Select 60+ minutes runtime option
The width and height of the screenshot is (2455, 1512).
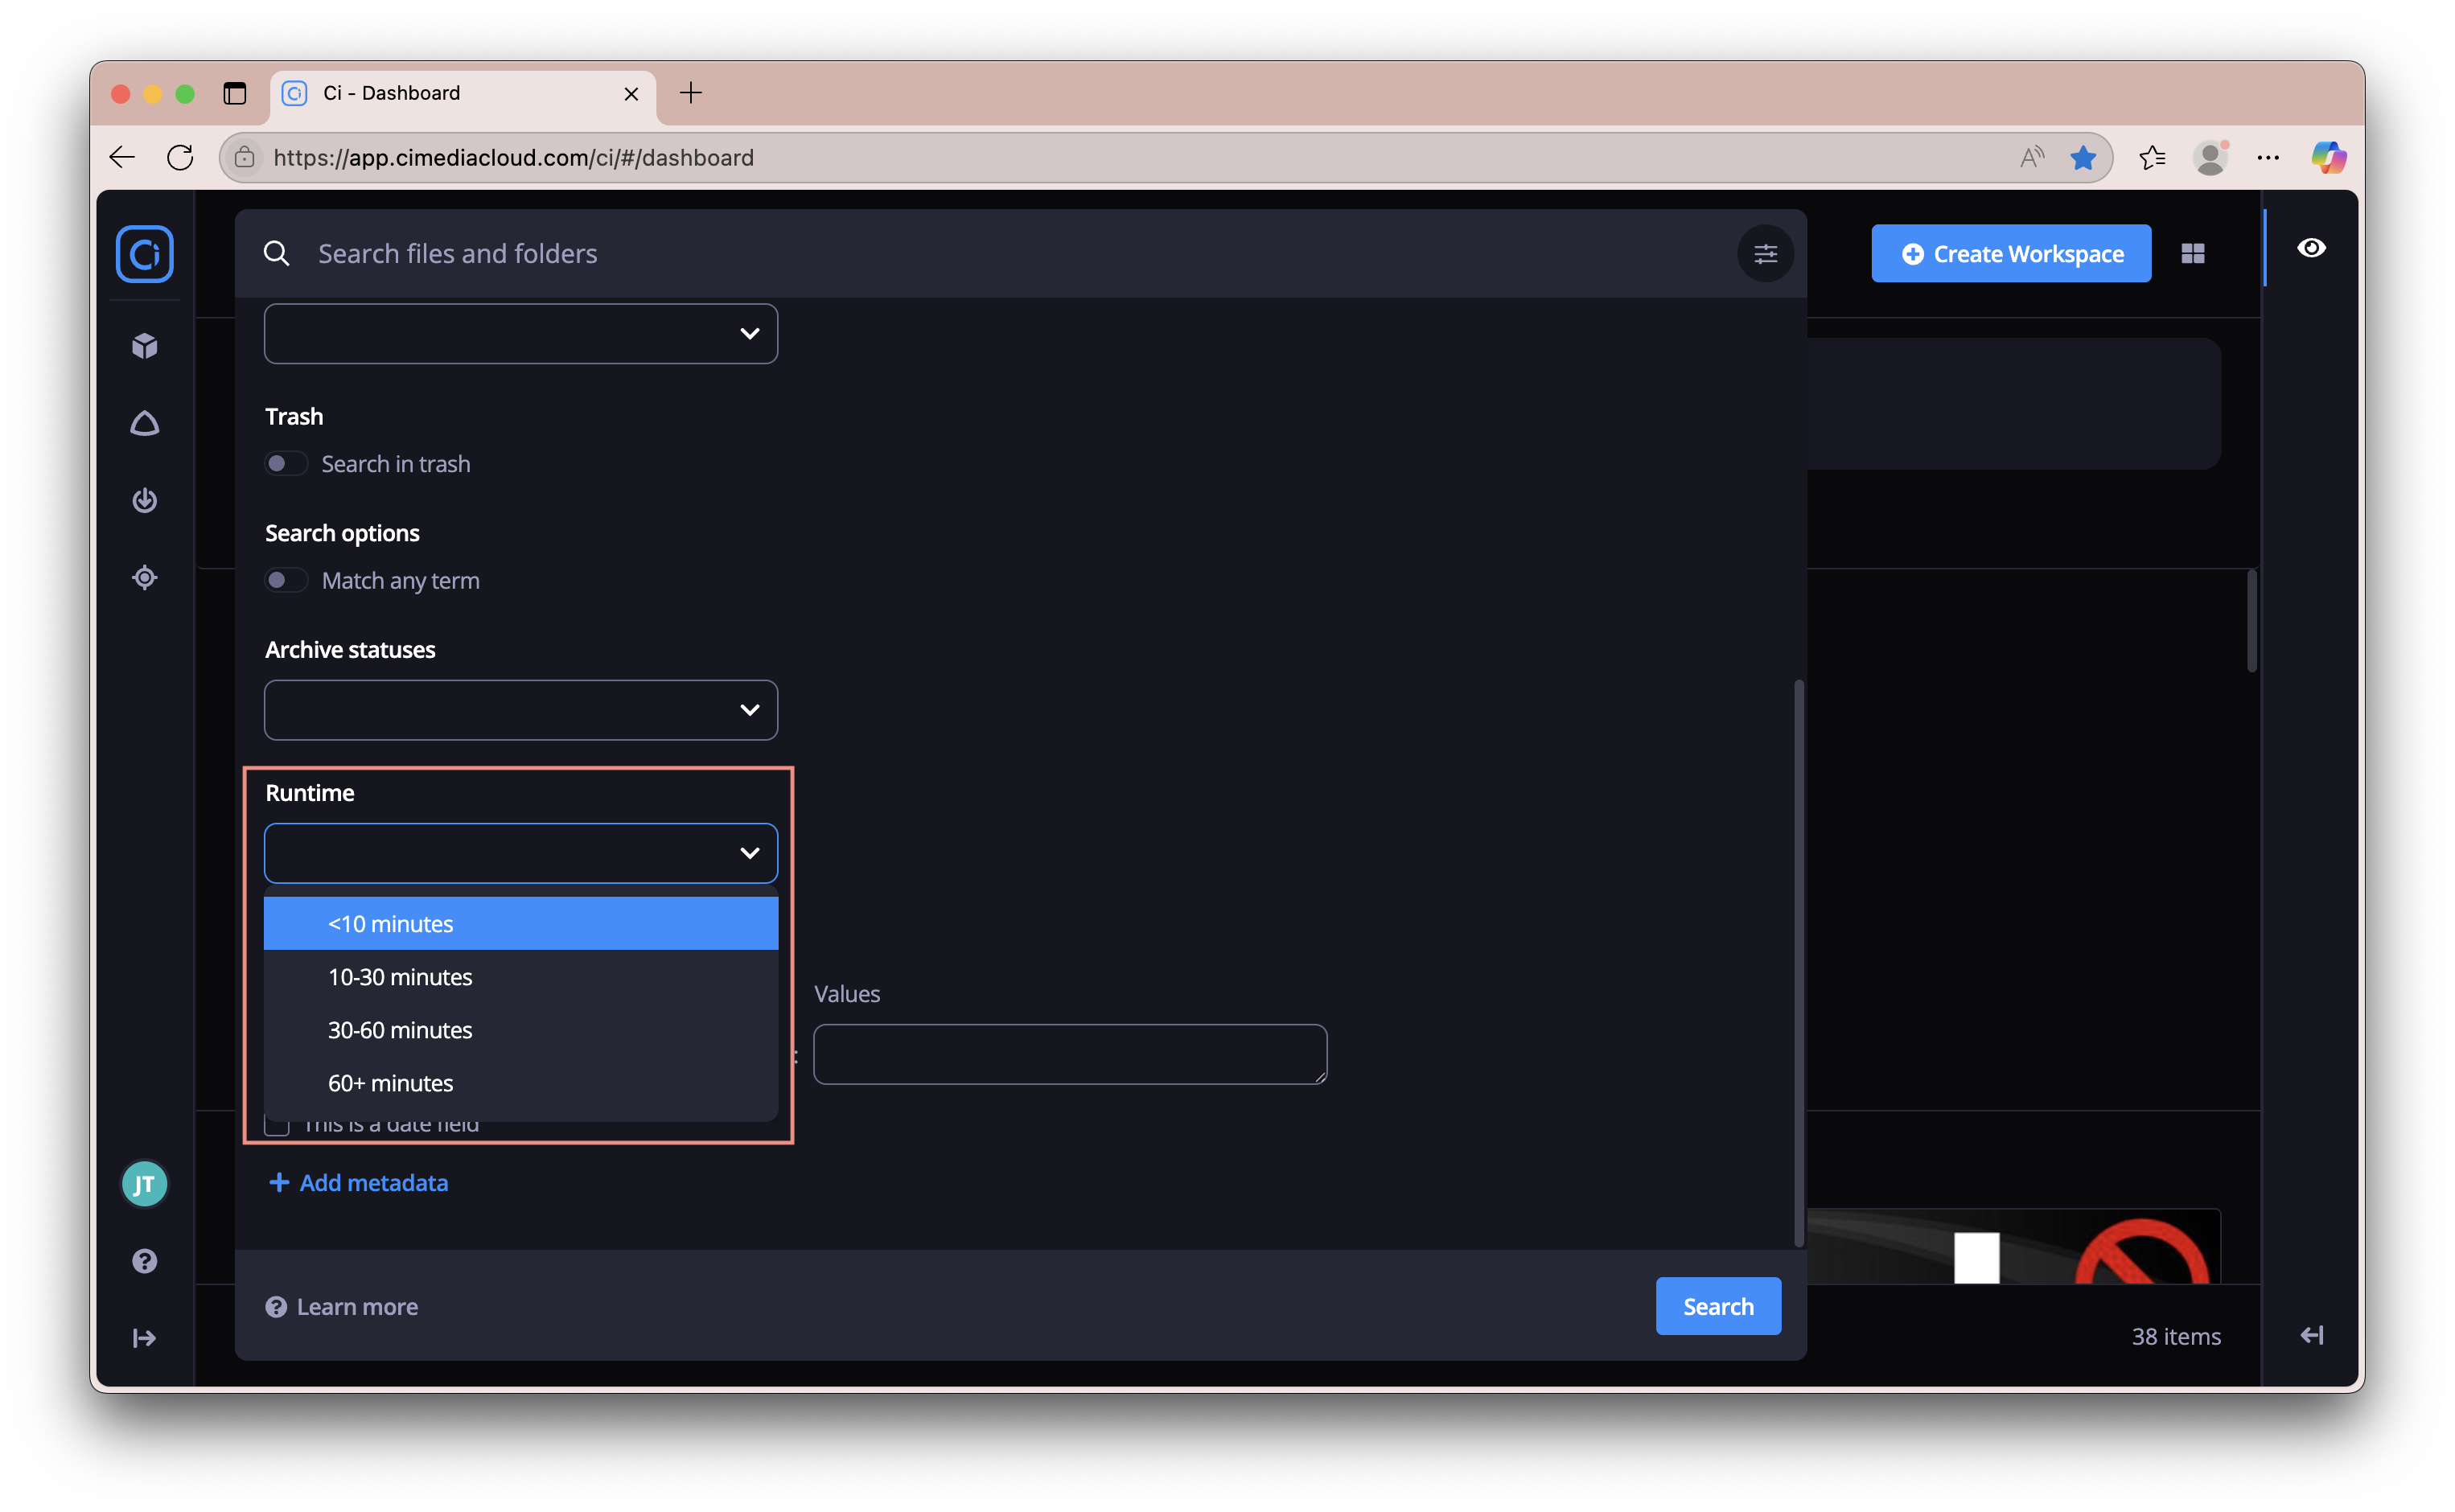(521, 1083)
